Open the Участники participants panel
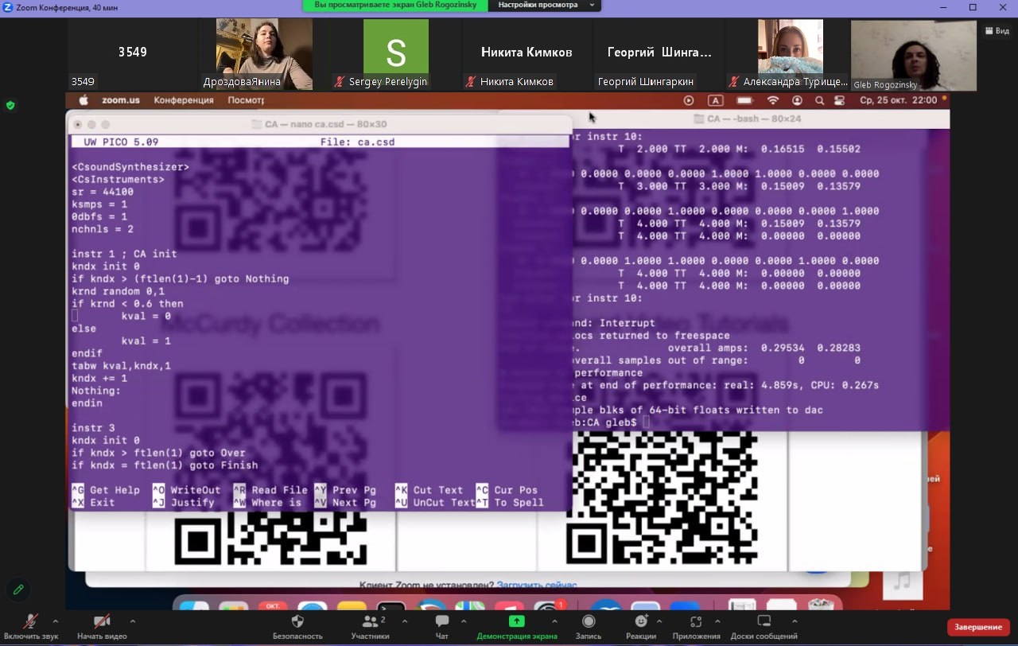Image resolution: width=1018 pixels, height=646 pixels. [370, 622]
